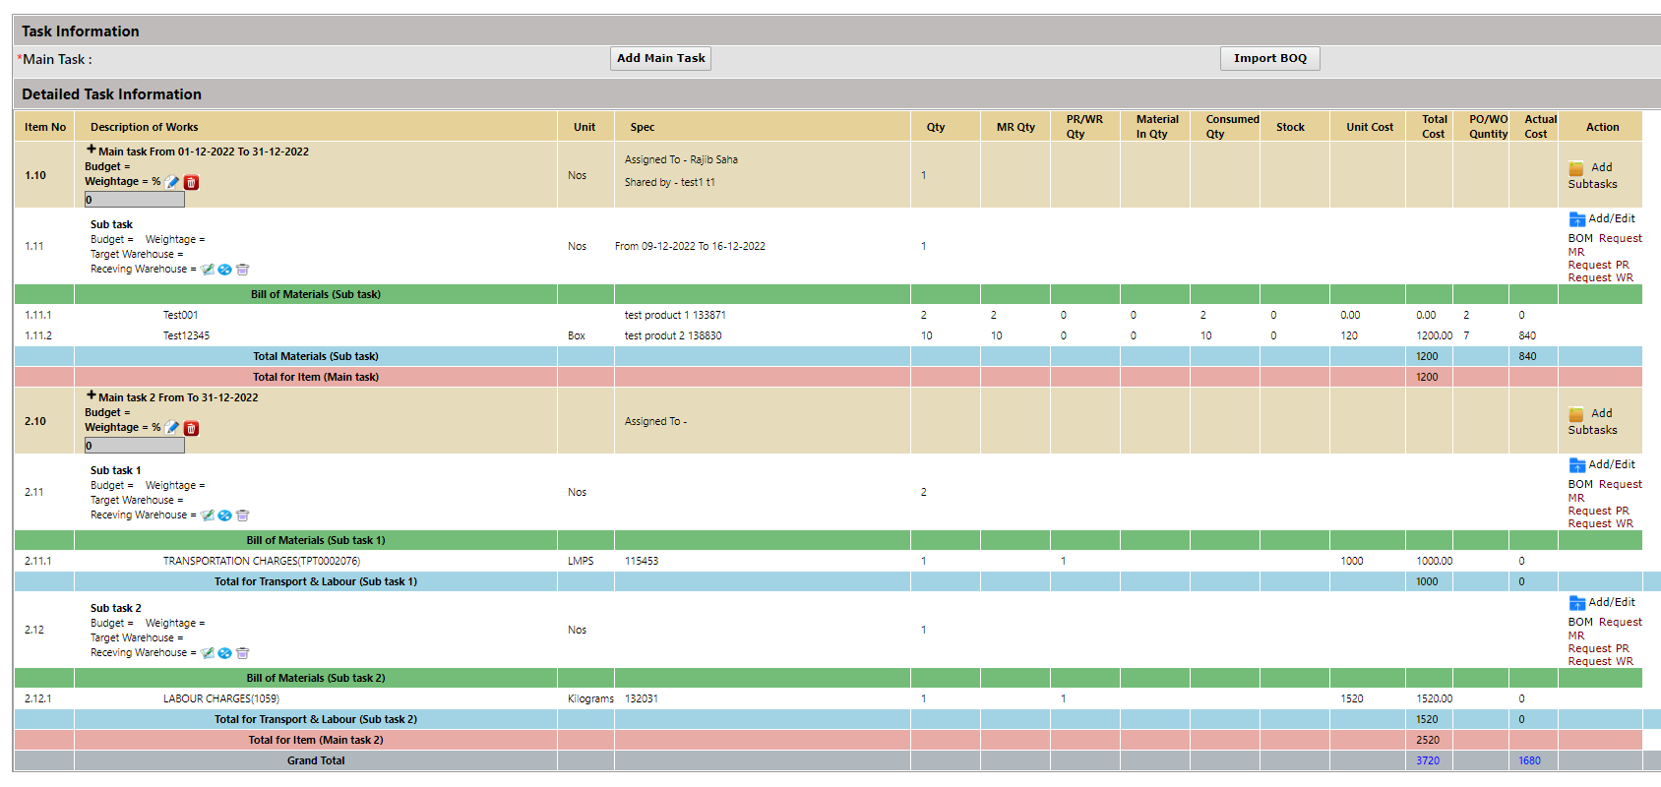Click item number 2.12 link
This screenshot has width=1661, height=787.
(34, 631)
